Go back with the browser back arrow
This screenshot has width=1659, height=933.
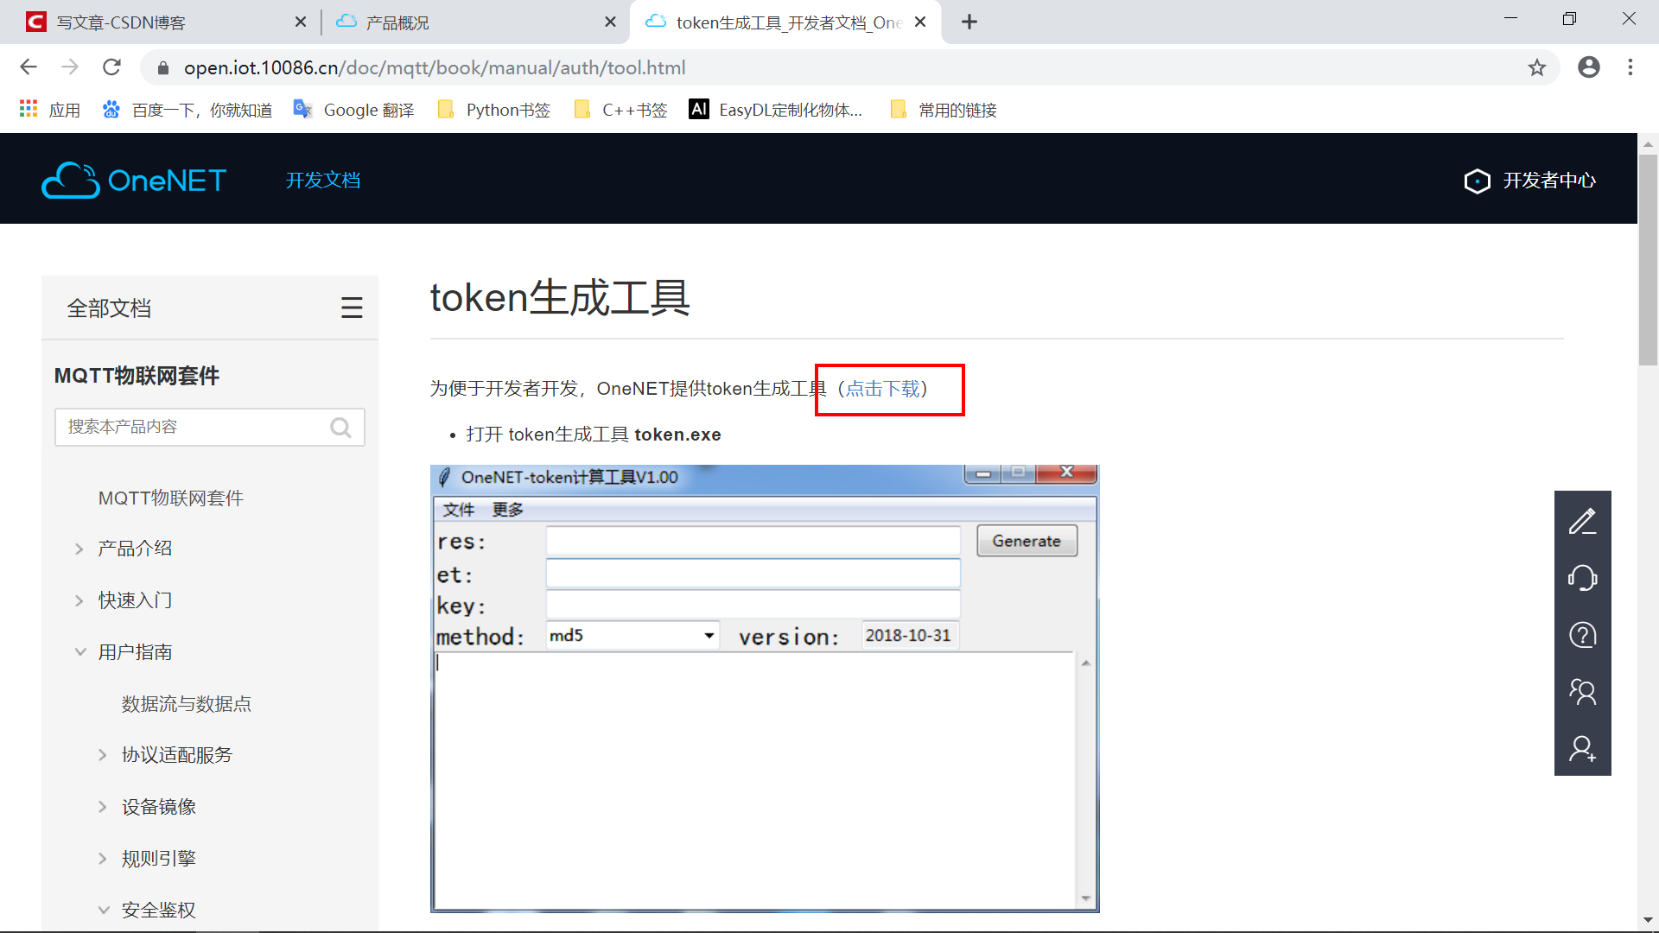click(29, 67)
